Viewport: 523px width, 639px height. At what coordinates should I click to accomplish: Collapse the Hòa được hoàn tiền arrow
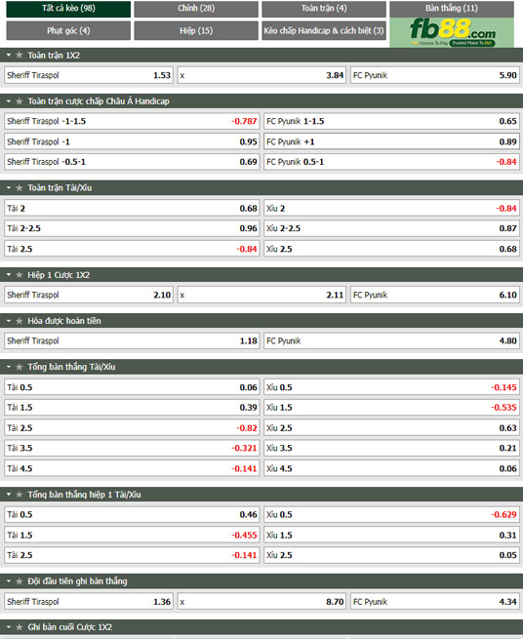[9, 321]
